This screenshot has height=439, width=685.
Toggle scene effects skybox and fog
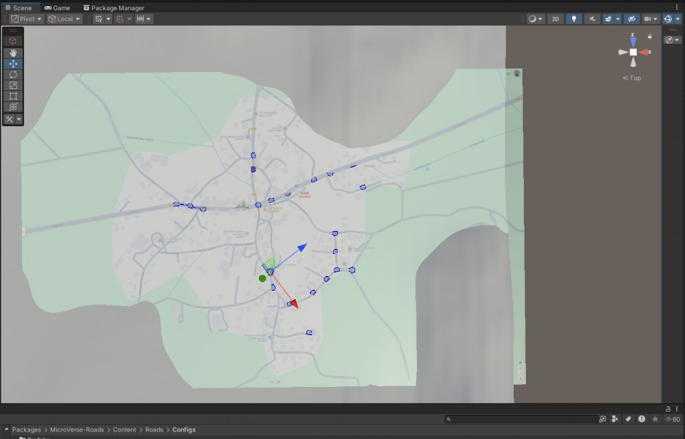click(608, 19)
